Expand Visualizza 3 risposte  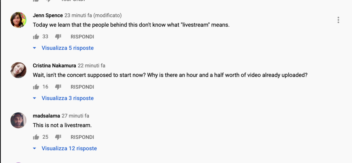coord(63,98)
